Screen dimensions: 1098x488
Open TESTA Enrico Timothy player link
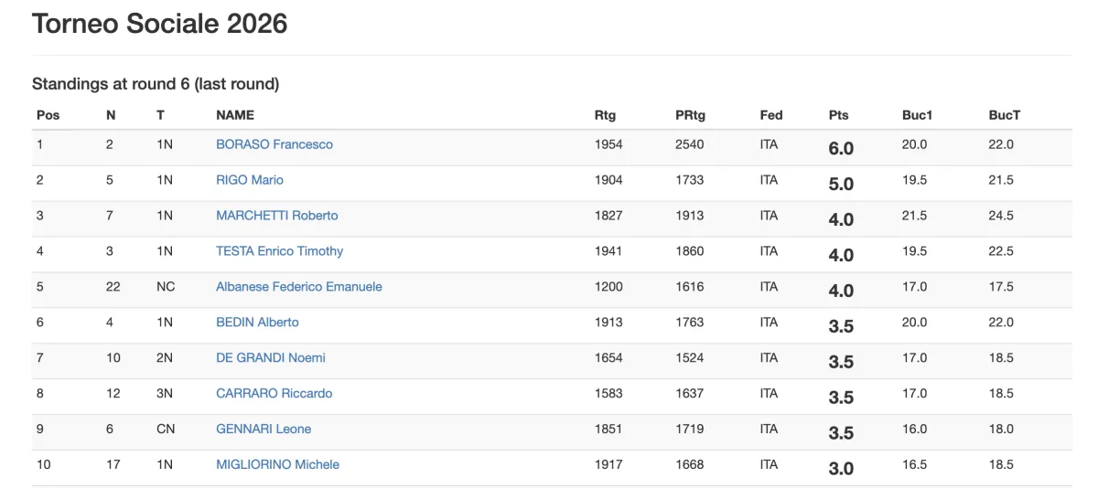tap(280, 251)
